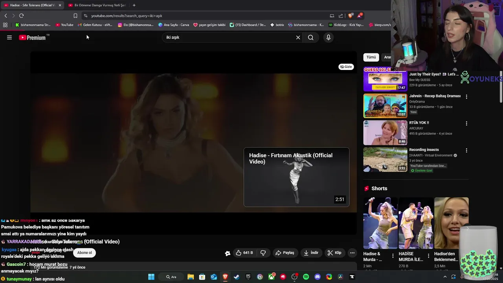Open options for HADİSE MURDA İLE short
Viewport: 503px width, 283px height.
click(428, 256)
